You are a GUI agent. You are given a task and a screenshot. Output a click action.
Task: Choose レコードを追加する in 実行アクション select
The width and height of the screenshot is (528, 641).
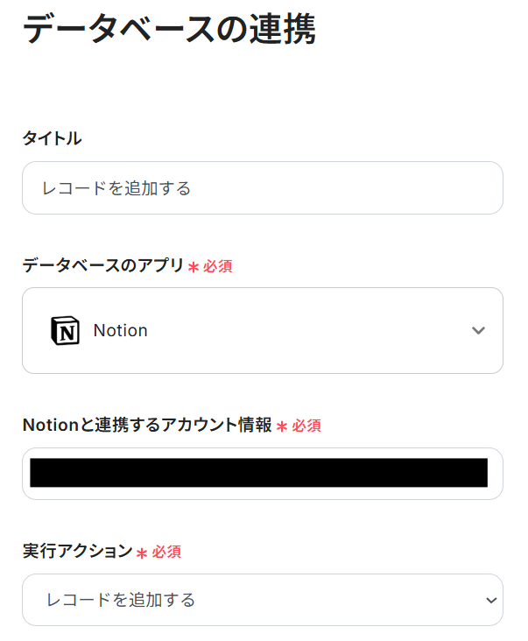tap(120, 600)
